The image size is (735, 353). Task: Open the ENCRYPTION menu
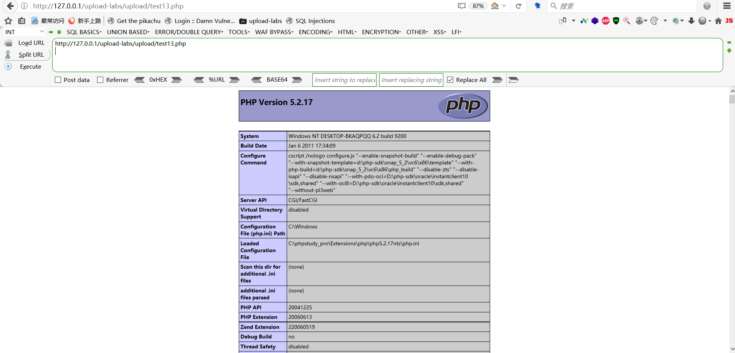(x=382, y=32)
